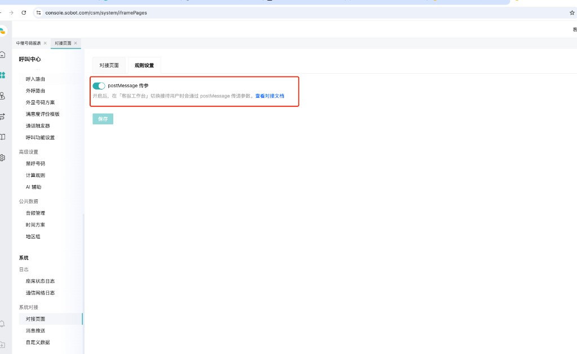Click the 保存 button
Screen dimensions: 577x354
tap(103, 119)
